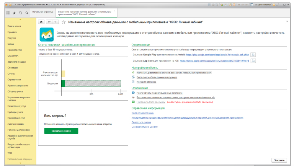Click the Home button above the form

[41, 22]
